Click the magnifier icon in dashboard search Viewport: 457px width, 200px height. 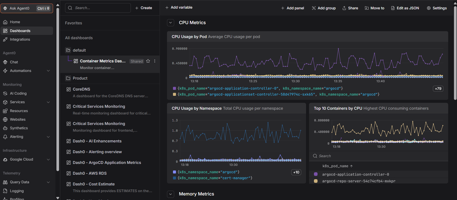pyautogui.click(x=70, y=8)
